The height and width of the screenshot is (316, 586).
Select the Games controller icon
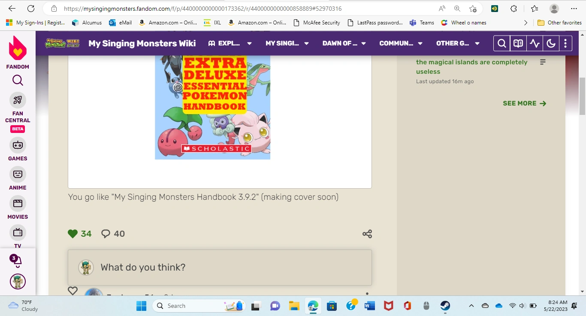pyautogui.click(x=18, y=146)
